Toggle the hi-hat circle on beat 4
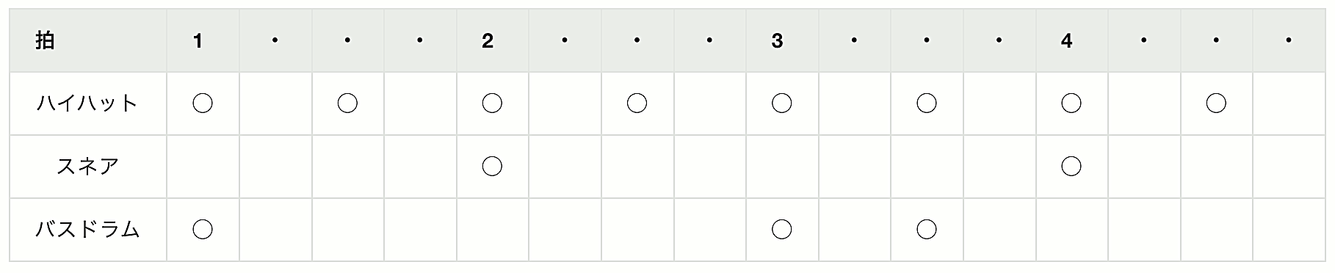Viewport: 1335px width, 273px height. click(x=1071, y=103)
